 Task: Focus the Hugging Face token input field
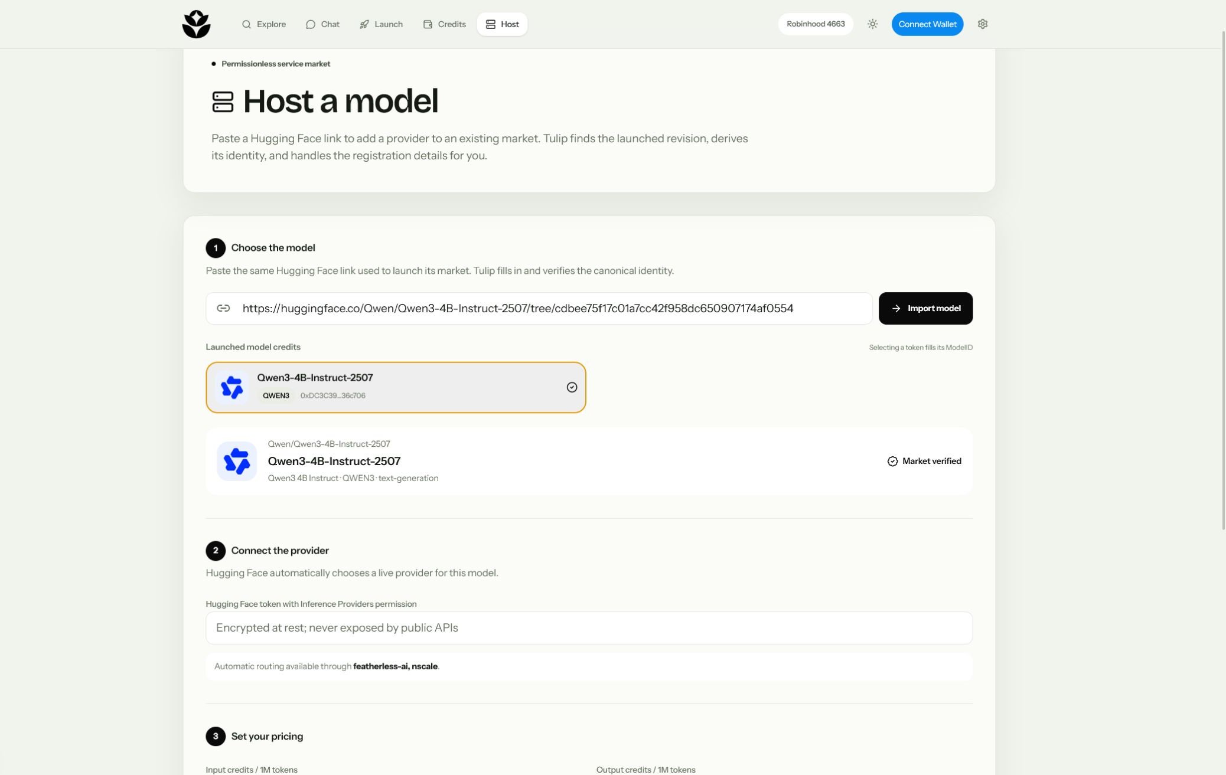point(589,628)
